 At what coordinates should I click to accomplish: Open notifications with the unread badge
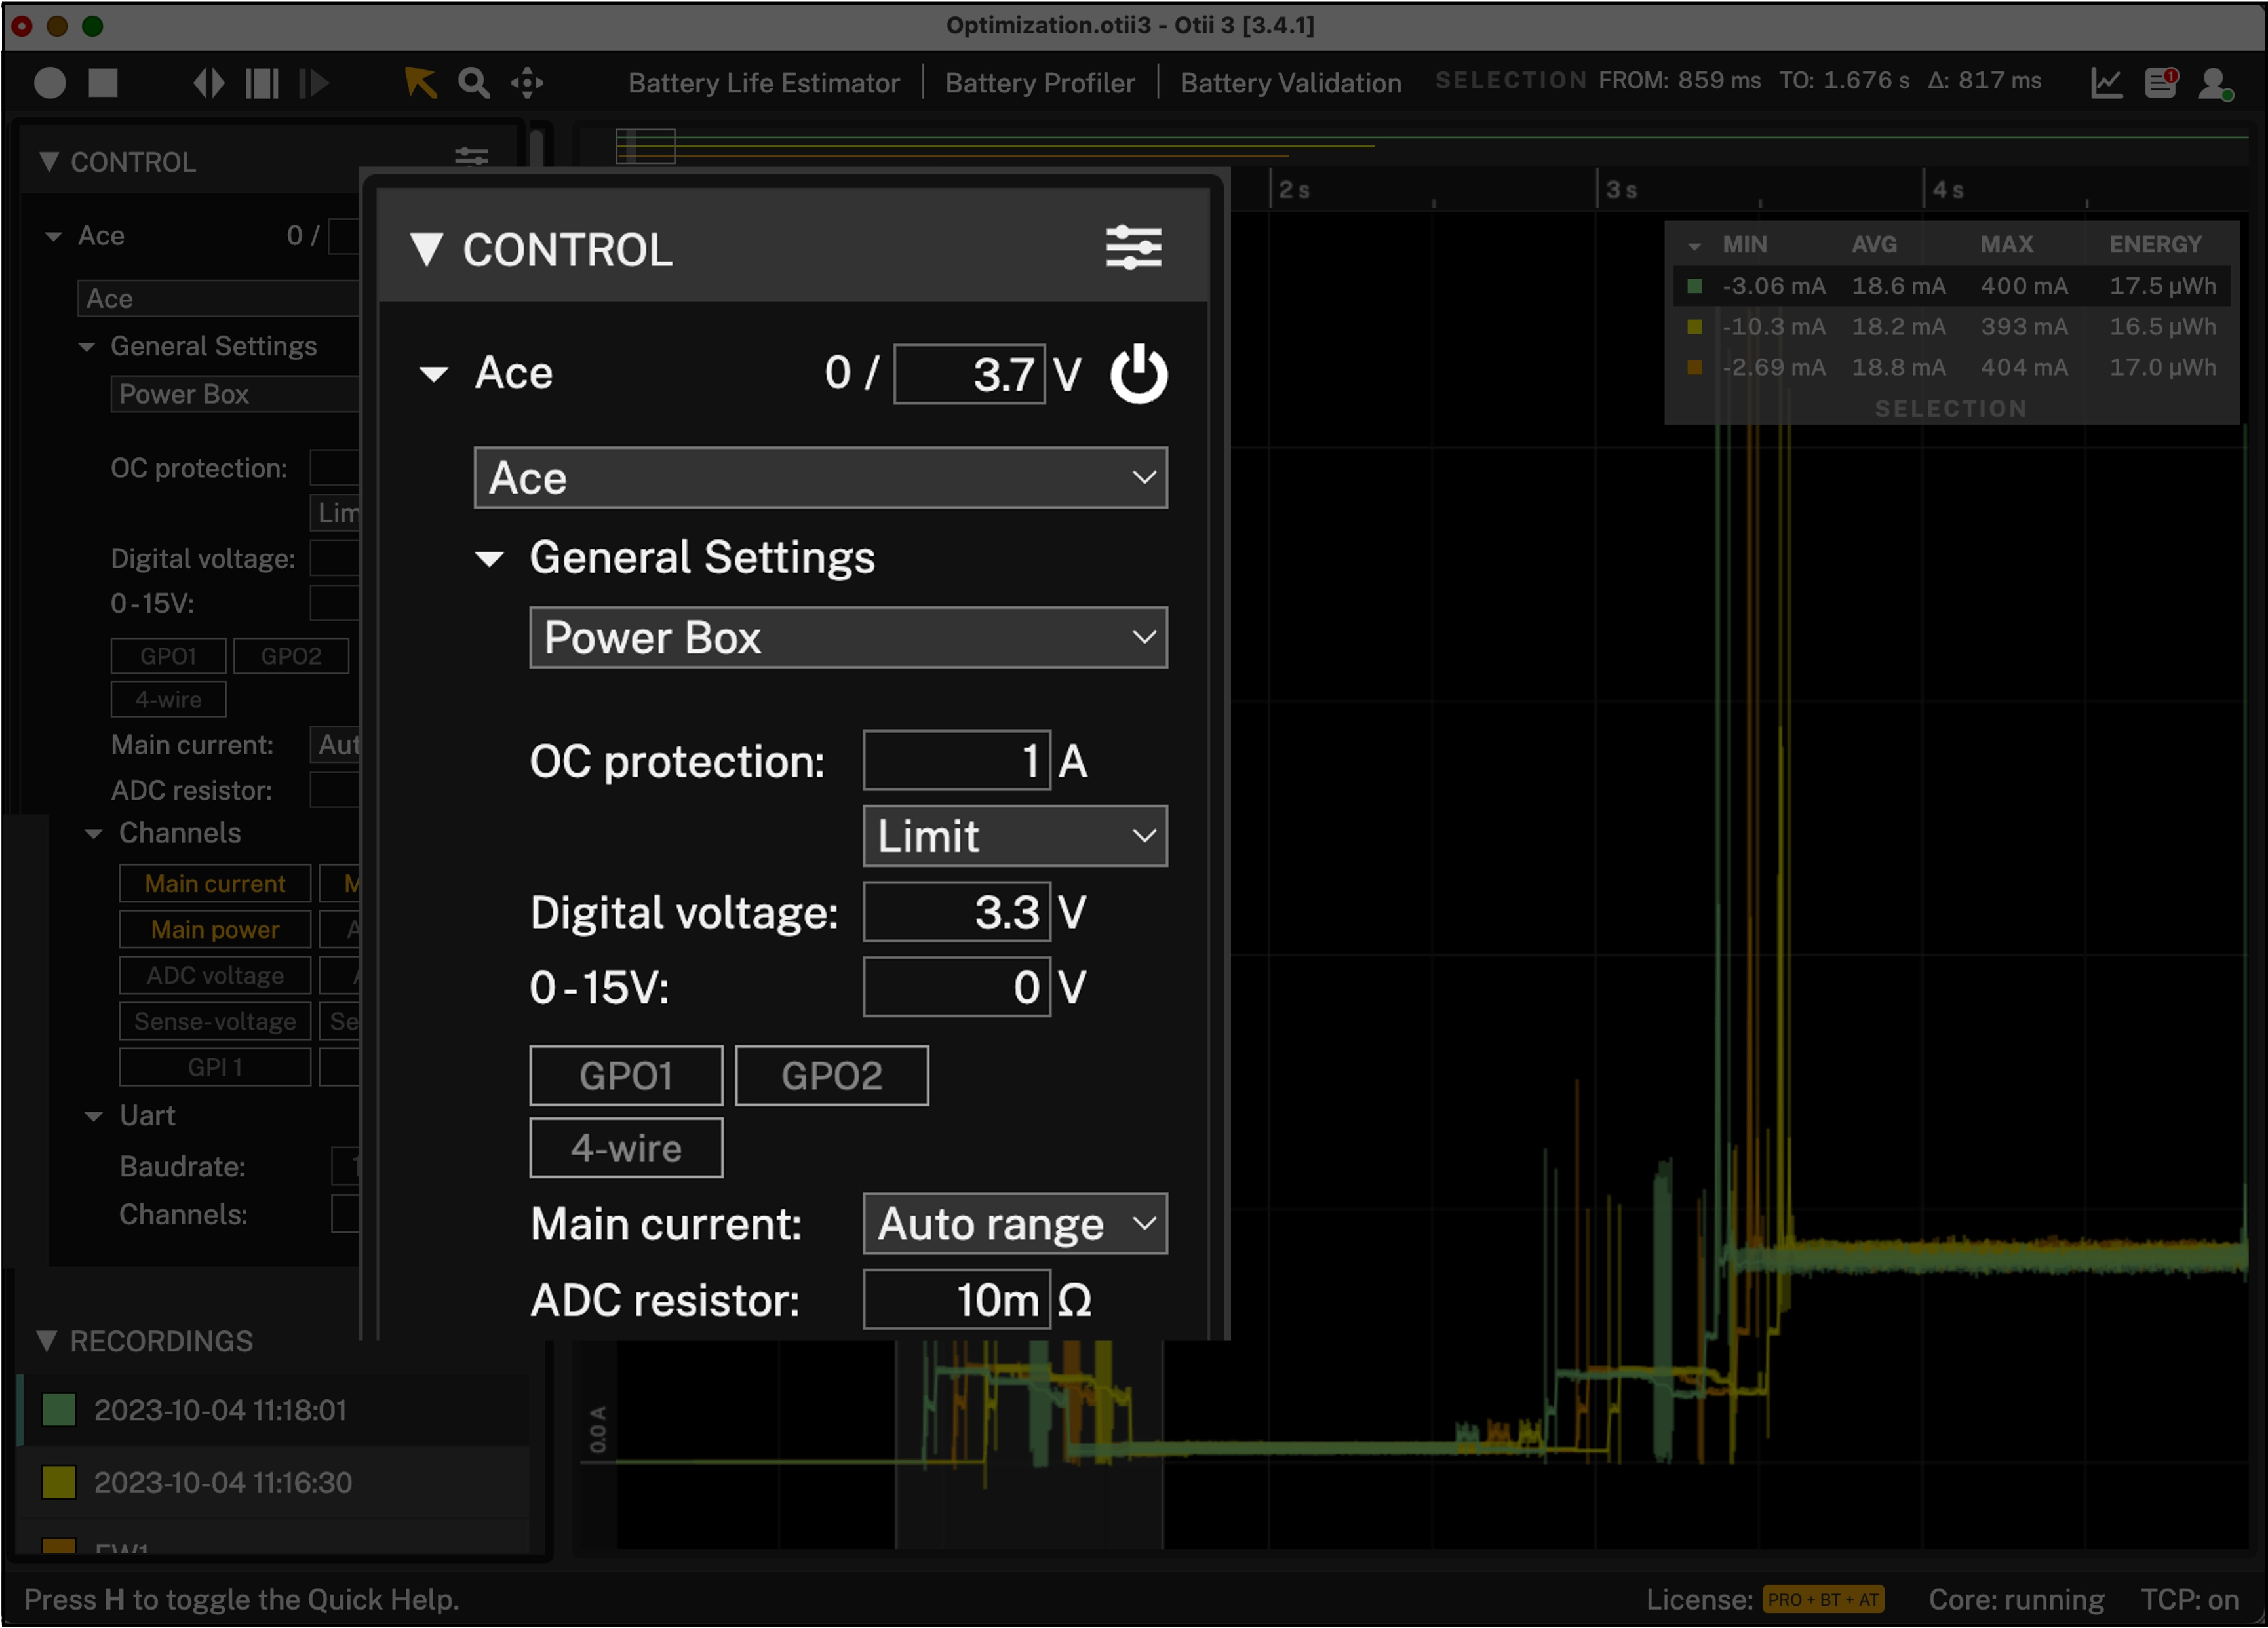(x=2161, y=84)
